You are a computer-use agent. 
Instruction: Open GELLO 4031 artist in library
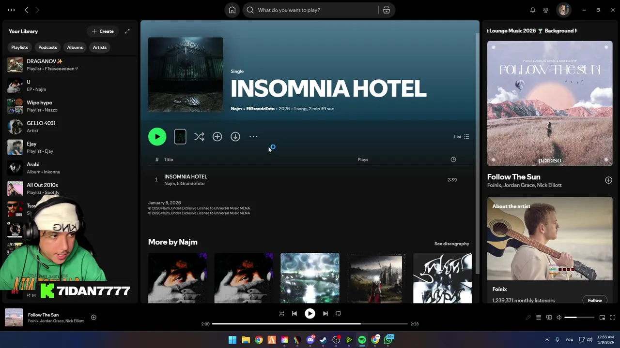pos(70,127)
